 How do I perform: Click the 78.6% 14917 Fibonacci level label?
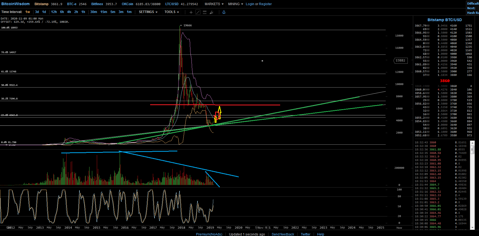pyautogui.click(x=9, y=52)
